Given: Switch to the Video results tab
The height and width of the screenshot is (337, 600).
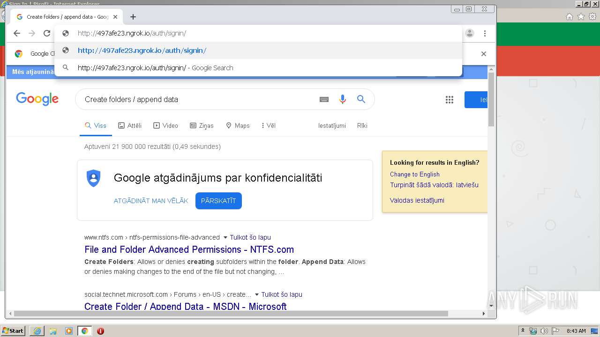Looking at the screenshot, I should point(166,125).
